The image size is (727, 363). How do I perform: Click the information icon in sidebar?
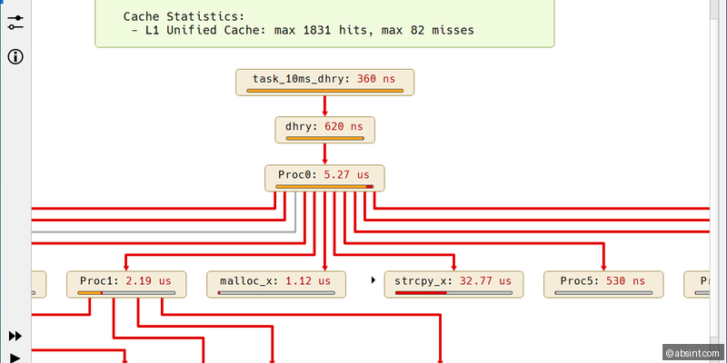(x=15, y=56)
